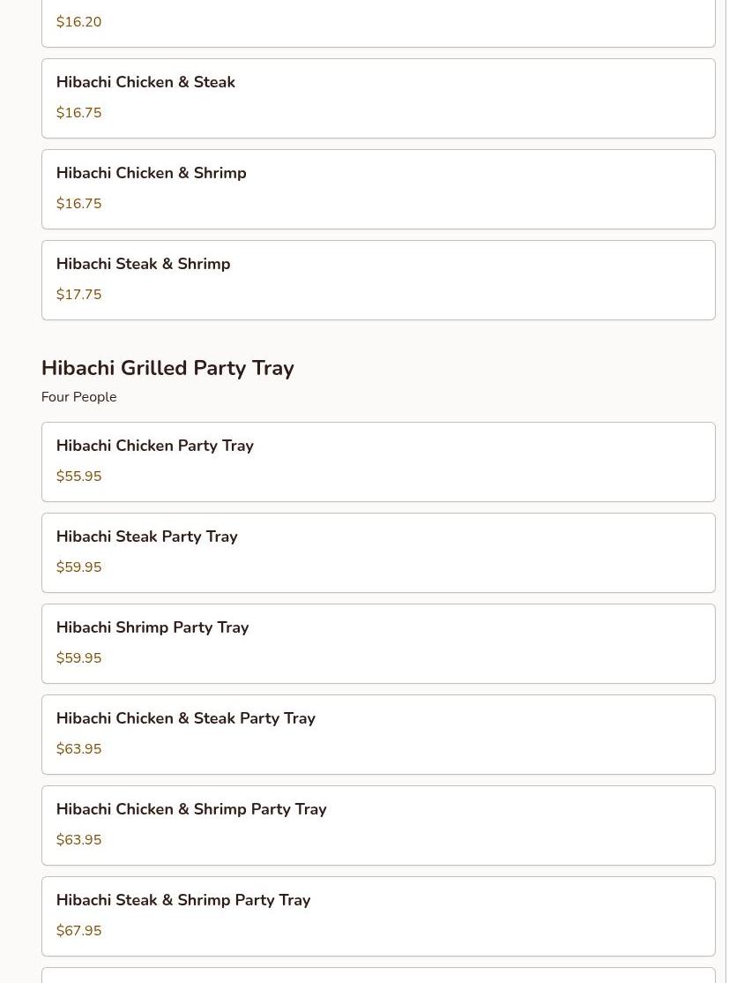Choose the Hibachi Steak & Shrimp item
This screenshot has height=983, width=744.
(x=378, y=280)
